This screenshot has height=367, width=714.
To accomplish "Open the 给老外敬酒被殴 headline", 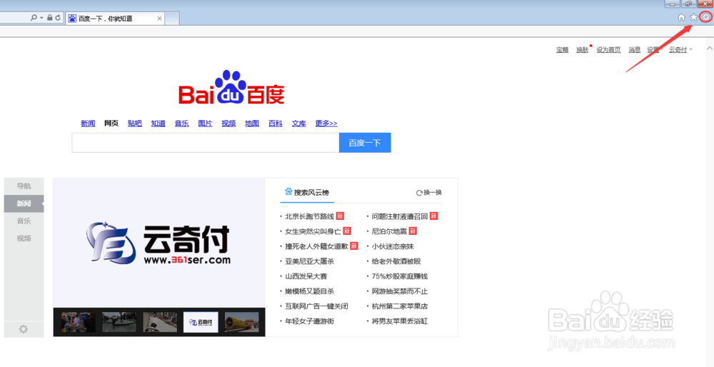I will click(396, 261).
